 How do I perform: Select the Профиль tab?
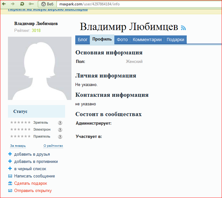pyautogui.click(x=102, y=39)
